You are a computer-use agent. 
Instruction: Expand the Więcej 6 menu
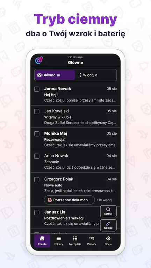(x=88, y=75)
